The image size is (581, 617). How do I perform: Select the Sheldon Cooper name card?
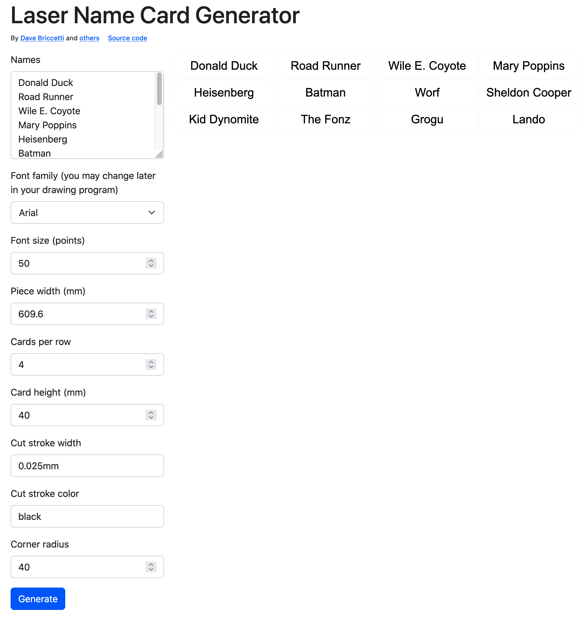[x=528, y=92]
